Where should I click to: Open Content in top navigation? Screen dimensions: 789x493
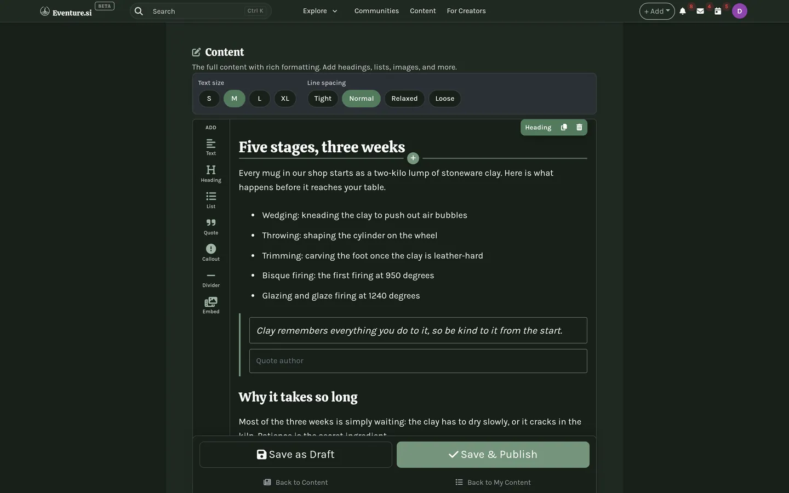coord(423,11)
